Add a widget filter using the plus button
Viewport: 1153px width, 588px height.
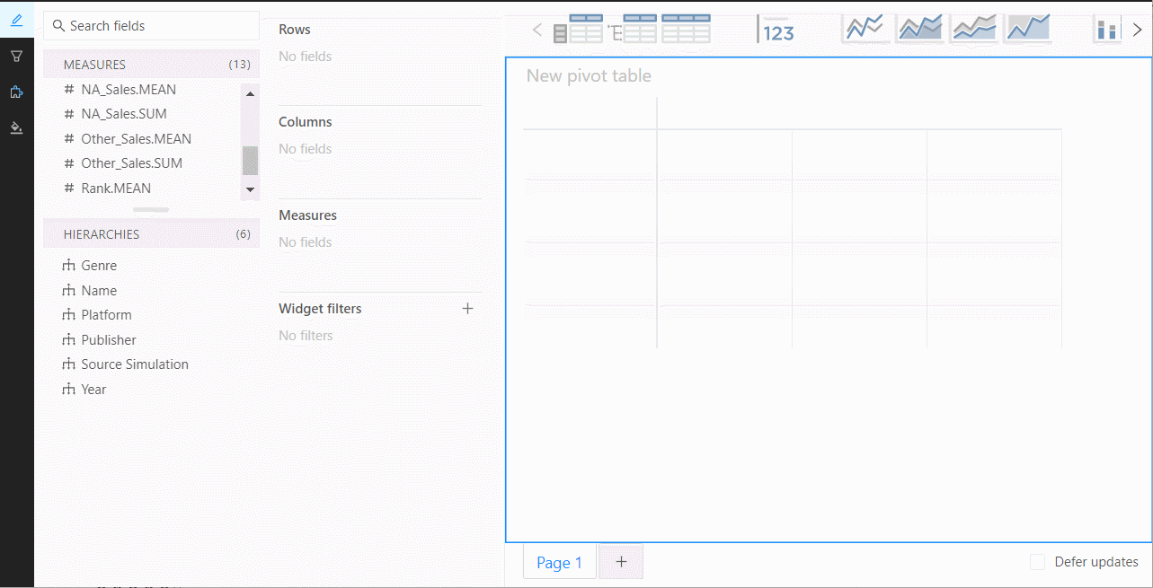(467, 309)
